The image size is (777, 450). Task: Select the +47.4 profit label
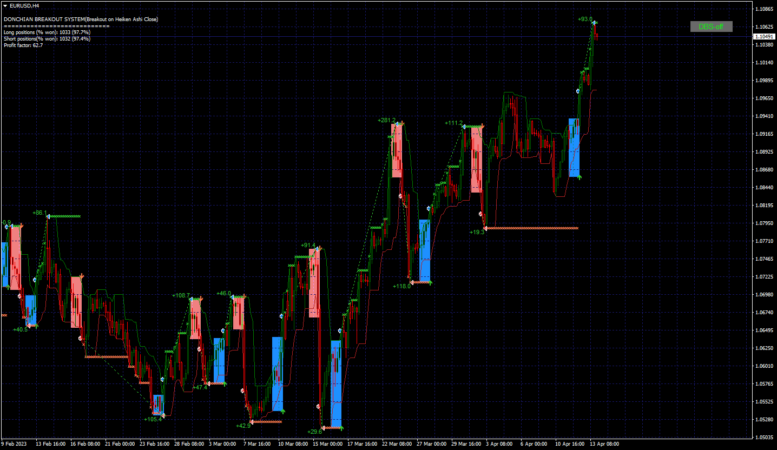[200, 387]
